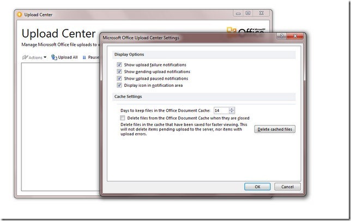Open Actions dropdown in Upload Center window
Viewport: 351px width, 221px height.
click(34, 57)
